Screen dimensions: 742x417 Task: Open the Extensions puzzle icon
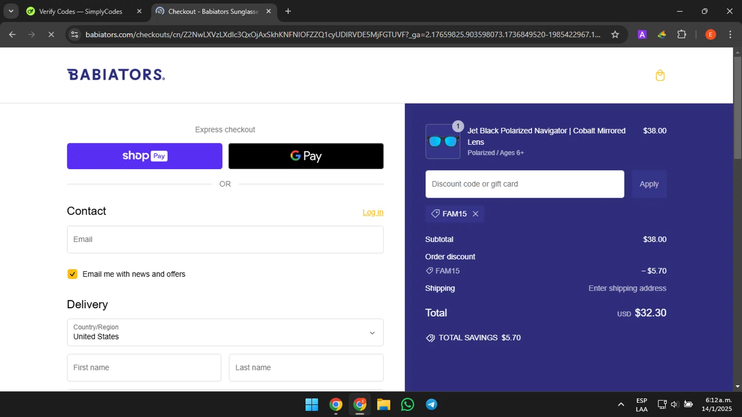point(682,35)
